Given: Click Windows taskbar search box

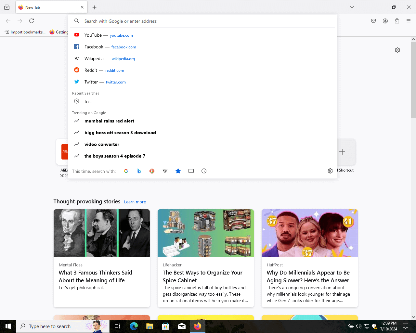Looking at the screenshot, I should pyautogui.click(x=63, y=326).
